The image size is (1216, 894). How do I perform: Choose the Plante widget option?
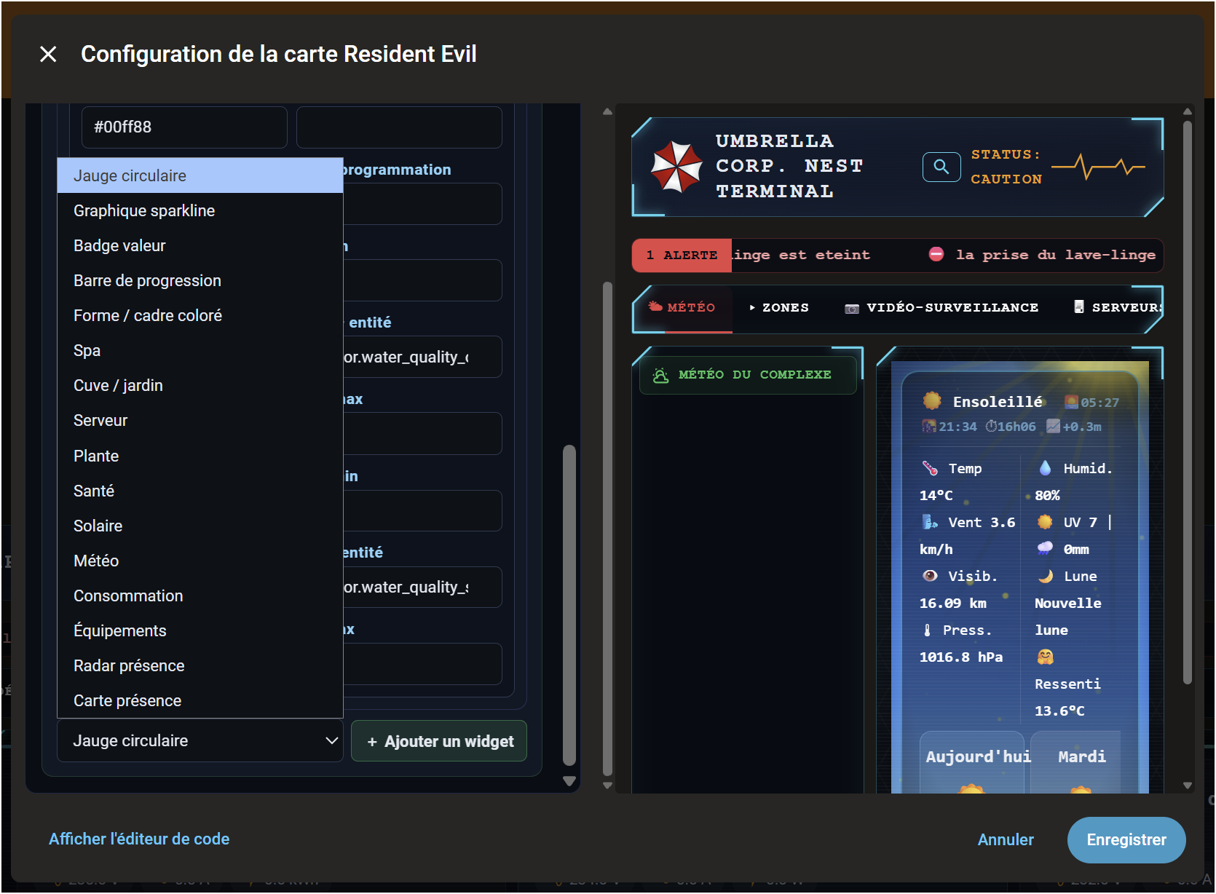coord(200,456)
